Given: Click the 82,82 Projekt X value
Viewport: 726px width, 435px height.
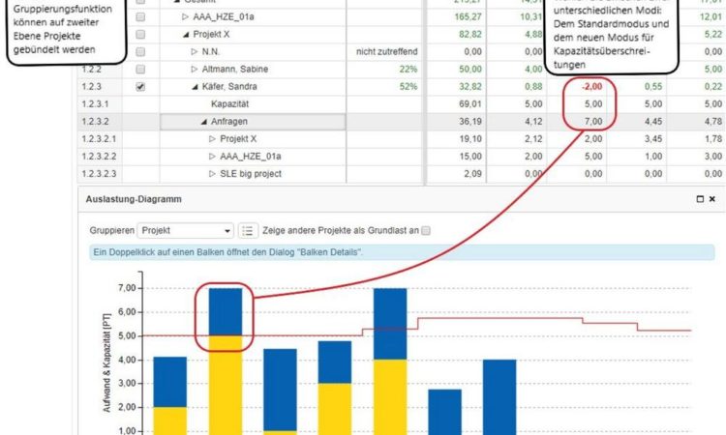Looking at the screenshot, I should point(470,34).
